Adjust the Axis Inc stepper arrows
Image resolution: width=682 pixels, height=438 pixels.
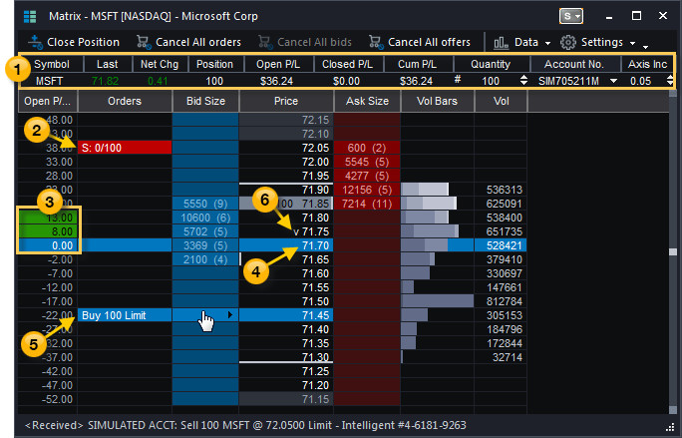pos(670,81)
